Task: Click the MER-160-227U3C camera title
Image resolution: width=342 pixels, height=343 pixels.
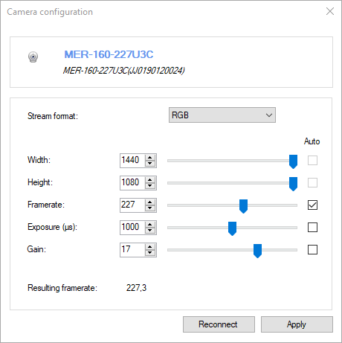Action: point(109,54)
